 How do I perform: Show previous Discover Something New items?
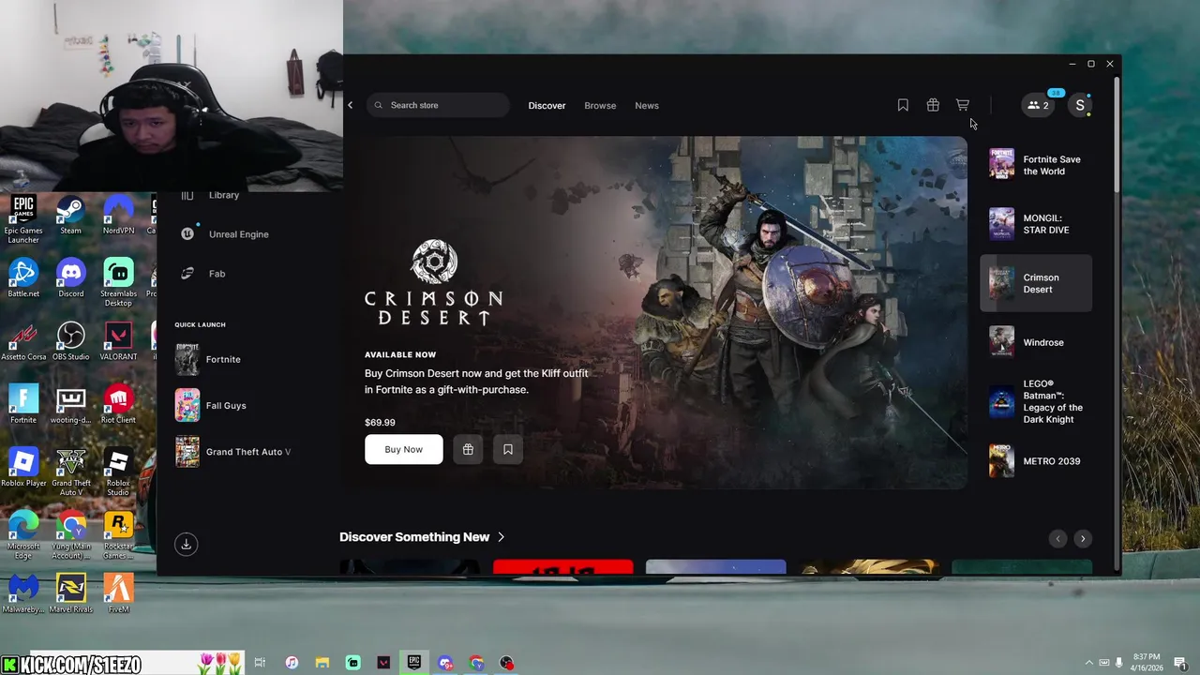tap(1057, 538)
